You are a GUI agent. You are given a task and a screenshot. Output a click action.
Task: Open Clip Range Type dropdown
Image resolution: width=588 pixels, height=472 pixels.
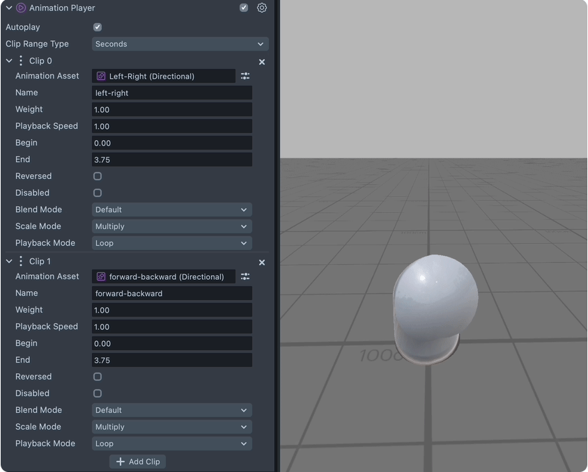click(180, 44)
